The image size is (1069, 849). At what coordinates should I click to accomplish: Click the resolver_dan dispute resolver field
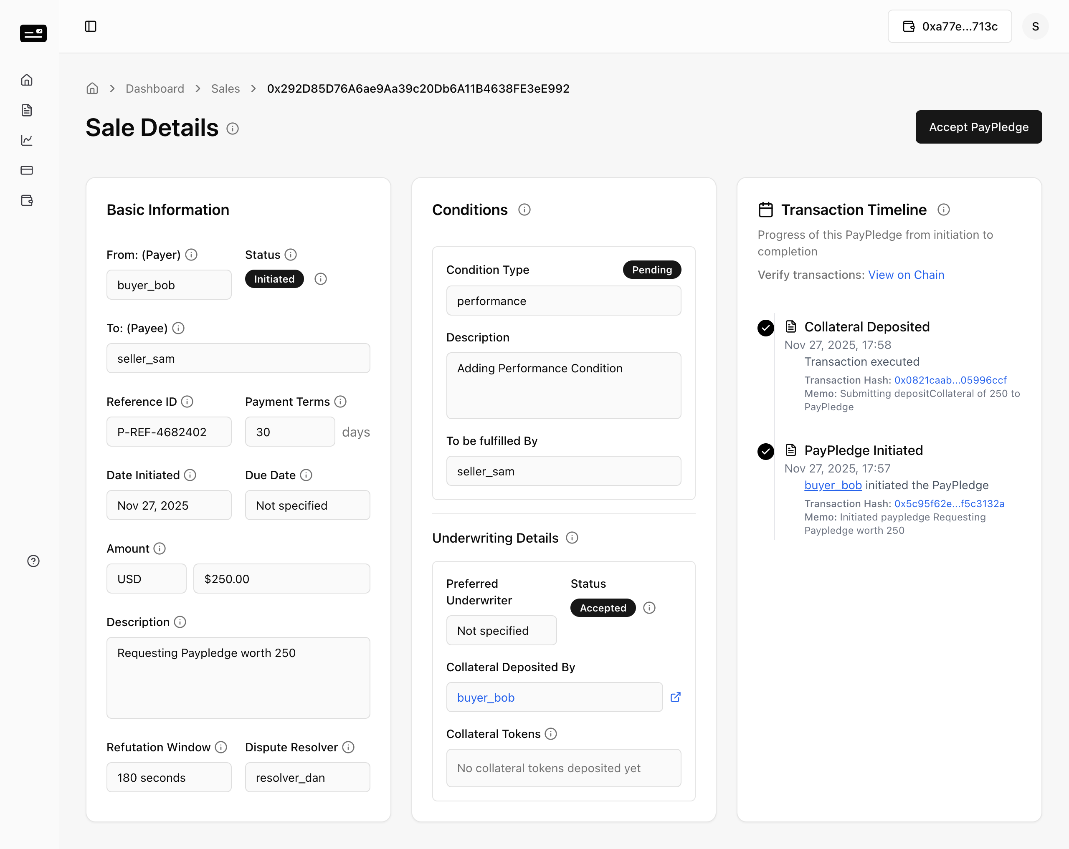[307, 777]
